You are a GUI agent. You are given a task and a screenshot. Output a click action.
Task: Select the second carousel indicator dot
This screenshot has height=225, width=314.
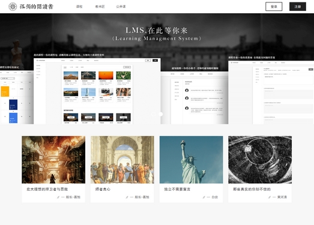coord(161,114)
